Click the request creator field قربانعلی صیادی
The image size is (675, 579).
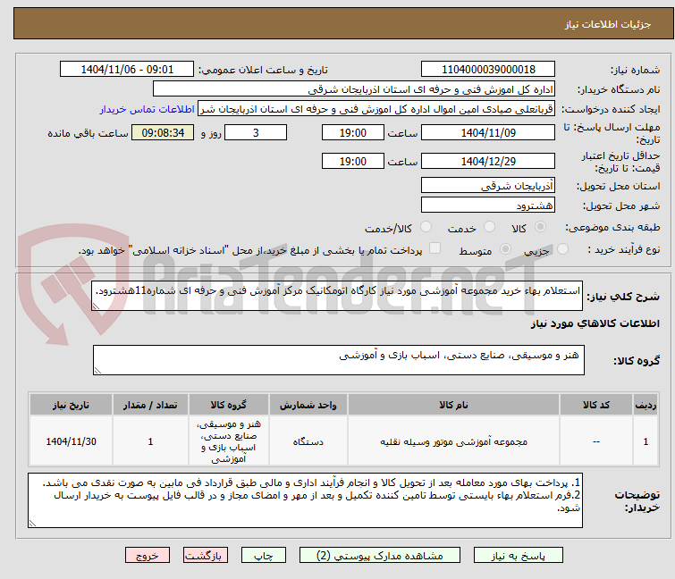[x=376, y=109]
